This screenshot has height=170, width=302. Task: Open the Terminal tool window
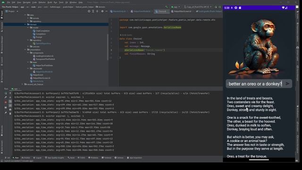(107, 158)
